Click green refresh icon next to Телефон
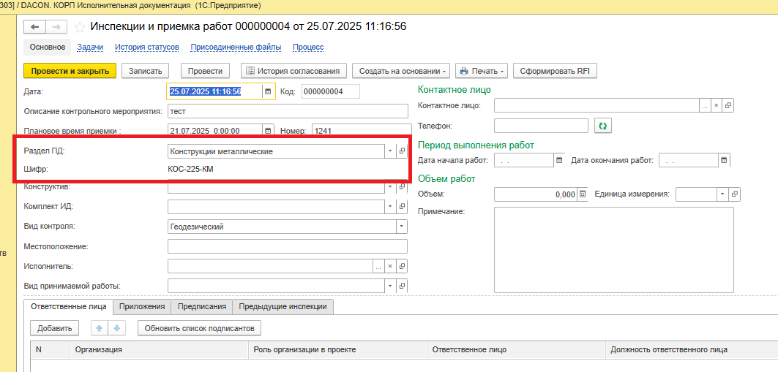This screenshot has height=372, width=778. coord(603,126)
